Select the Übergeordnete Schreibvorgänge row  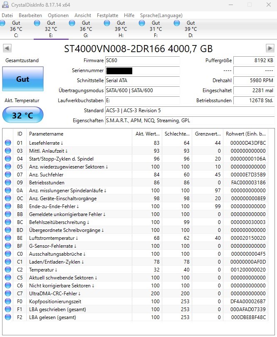tap(136, 230)
